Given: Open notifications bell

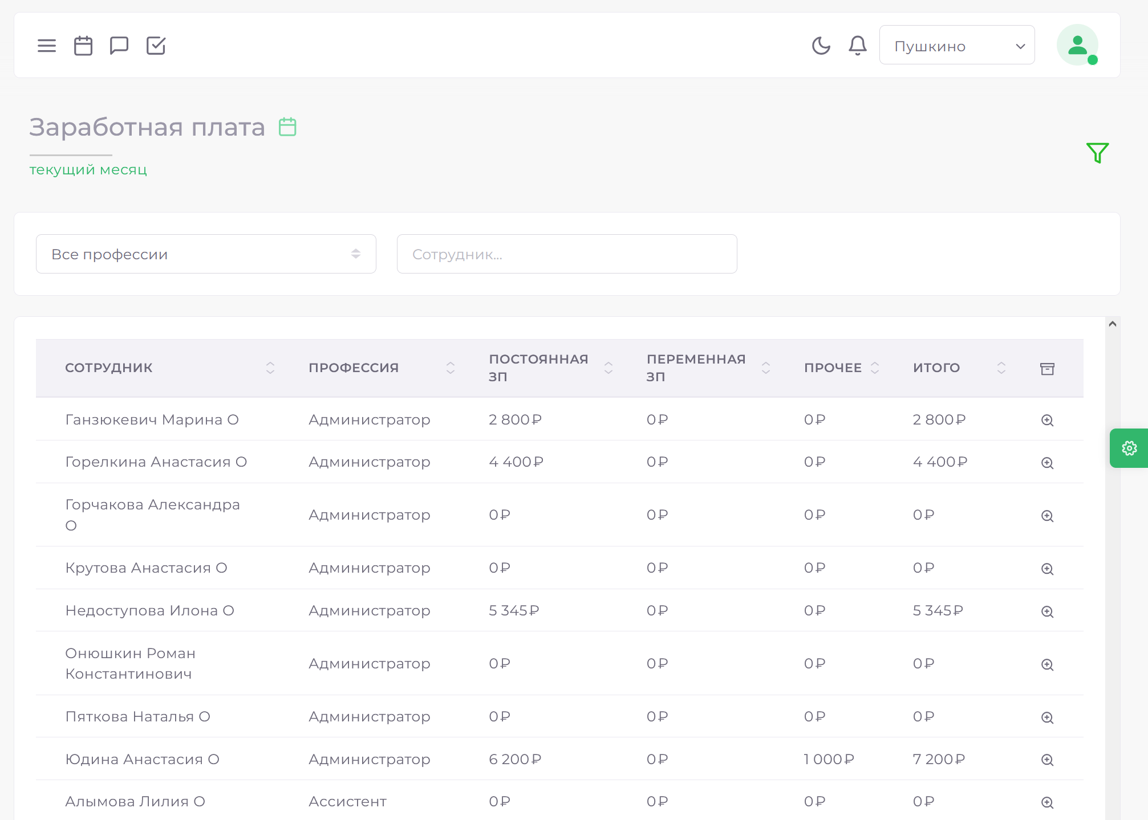Looking at the screenshot, I should point(858,46).
